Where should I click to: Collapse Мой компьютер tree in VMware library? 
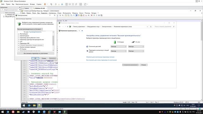(x=2, y=13)
